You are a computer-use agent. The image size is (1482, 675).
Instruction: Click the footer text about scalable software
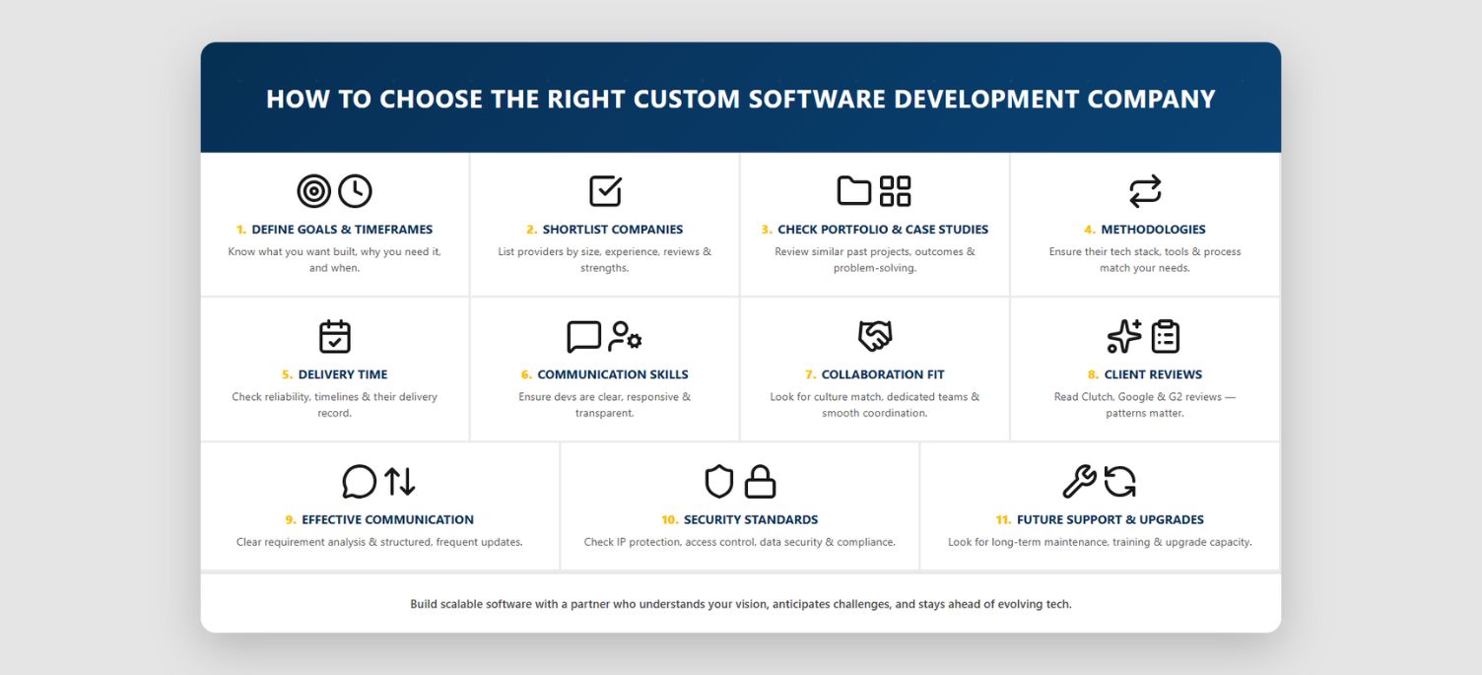click(x=741, y=604)
